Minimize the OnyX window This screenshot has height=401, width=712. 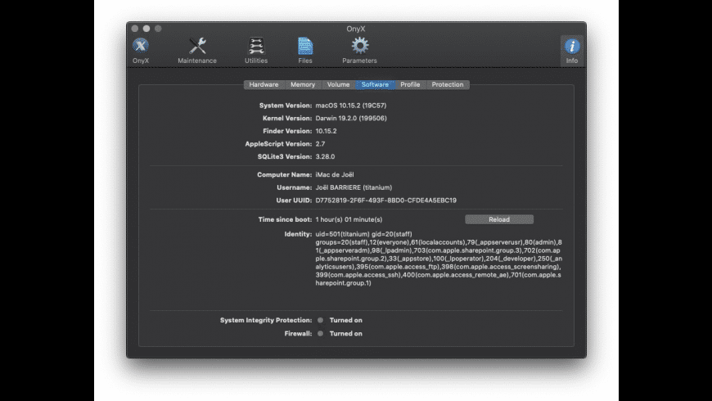pyautogui.click(x=146, y=29)
